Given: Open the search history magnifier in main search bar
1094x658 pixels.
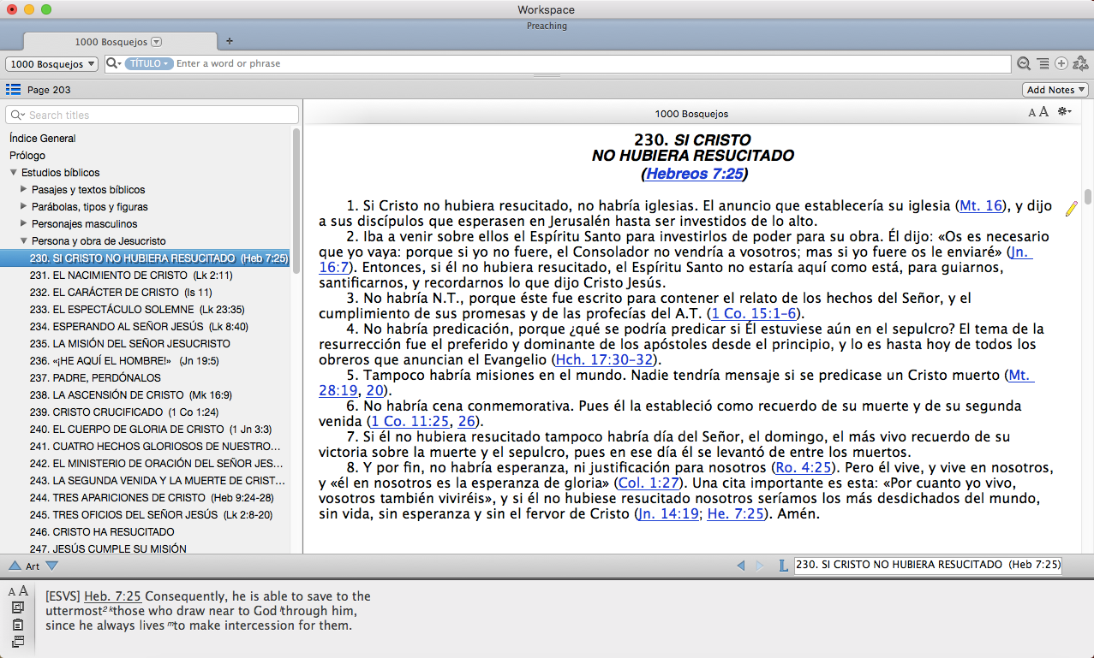Looking at the screenshot, I should pos(113,63).
